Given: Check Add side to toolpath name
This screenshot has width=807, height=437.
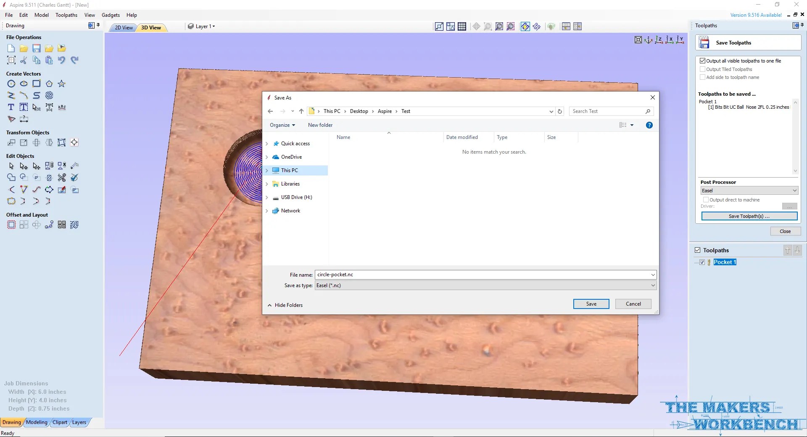Looking at the screenshot, I should click(702, 77).
